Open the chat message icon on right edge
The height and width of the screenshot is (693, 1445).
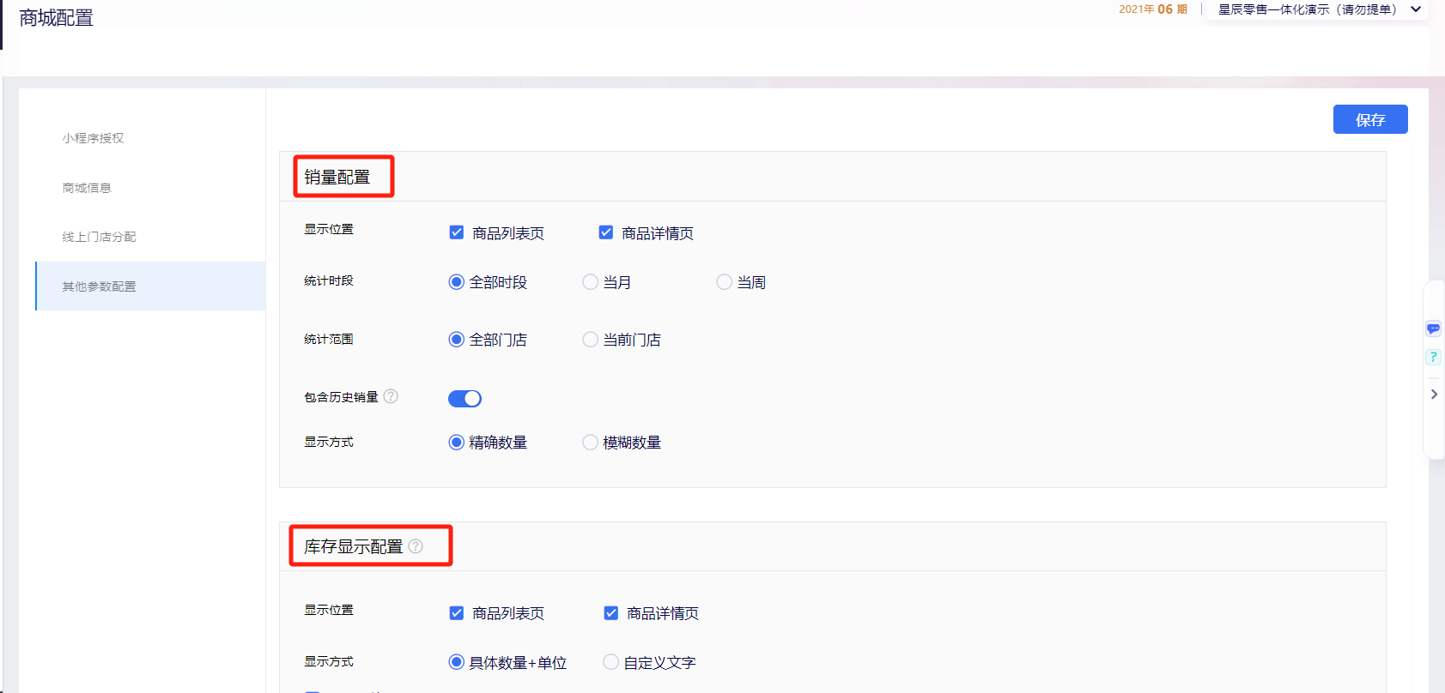pyautogui.click(x=1433, y=328)
